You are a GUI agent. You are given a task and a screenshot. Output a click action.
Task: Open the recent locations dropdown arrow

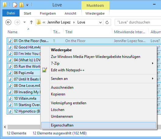click(24, 22)
